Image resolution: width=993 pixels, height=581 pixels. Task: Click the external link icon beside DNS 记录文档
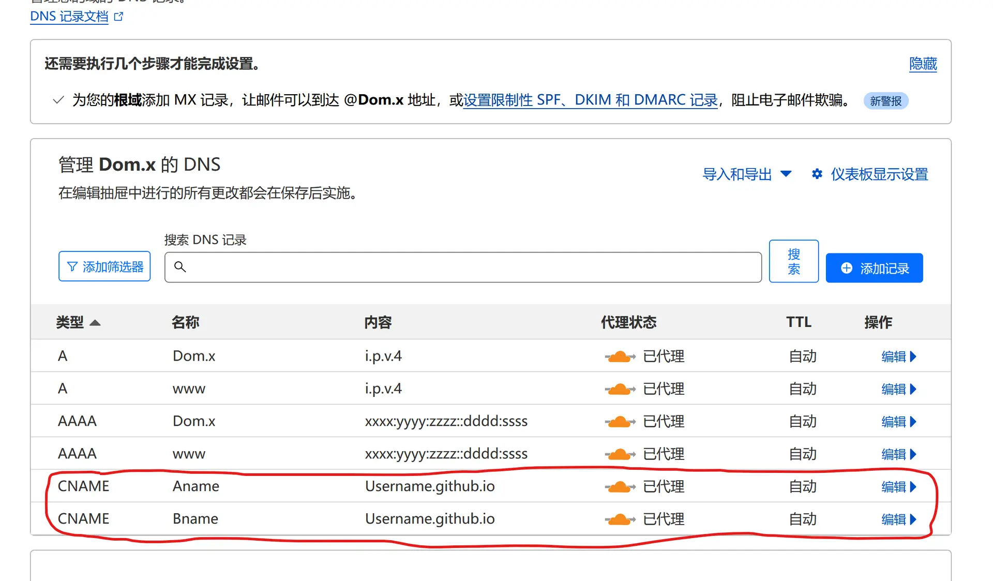[118, 16]
